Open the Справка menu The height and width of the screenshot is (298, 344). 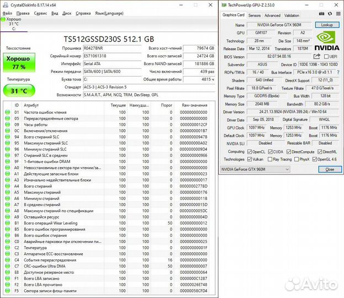coord(83,13)
